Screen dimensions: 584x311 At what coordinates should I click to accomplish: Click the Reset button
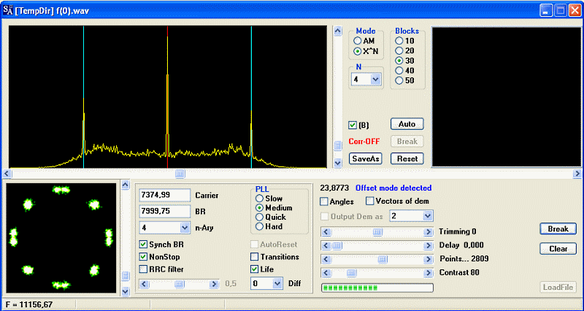point(407,158)
